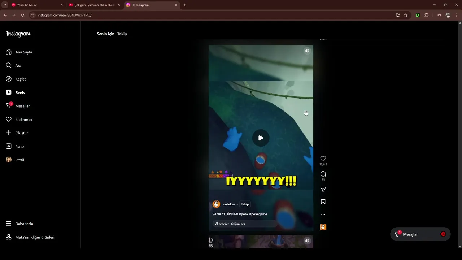View site information icon
The height and width of the screenshot is (260, 462).
click(x=33, y=15)
